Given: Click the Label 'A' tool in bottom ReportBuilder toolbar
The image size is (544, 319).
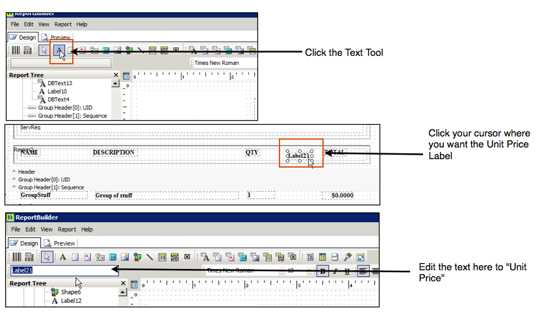Looking at the screenshot, I should (x=62, y=257).
